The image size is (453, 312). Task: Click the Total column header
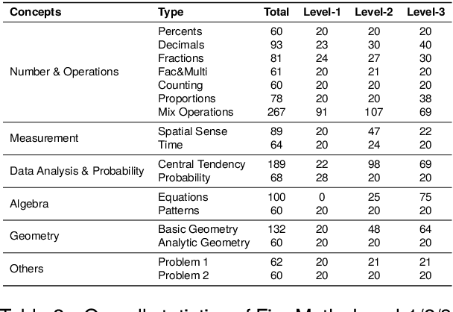point(276,12)
